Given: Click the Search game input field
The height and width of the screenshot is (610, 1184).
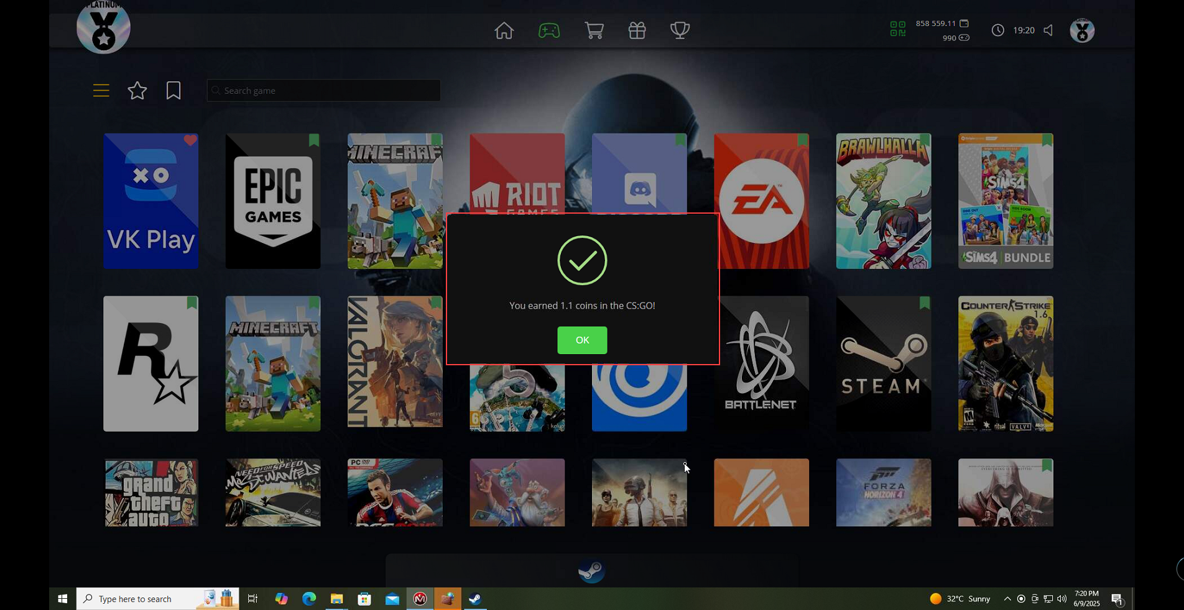Looking at the screenshot, I should point(323,91).
